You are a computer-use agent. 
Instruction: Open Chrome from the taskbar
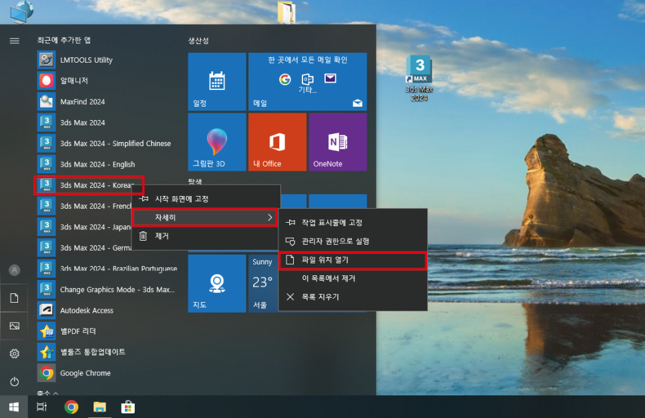tap(71, 407)
